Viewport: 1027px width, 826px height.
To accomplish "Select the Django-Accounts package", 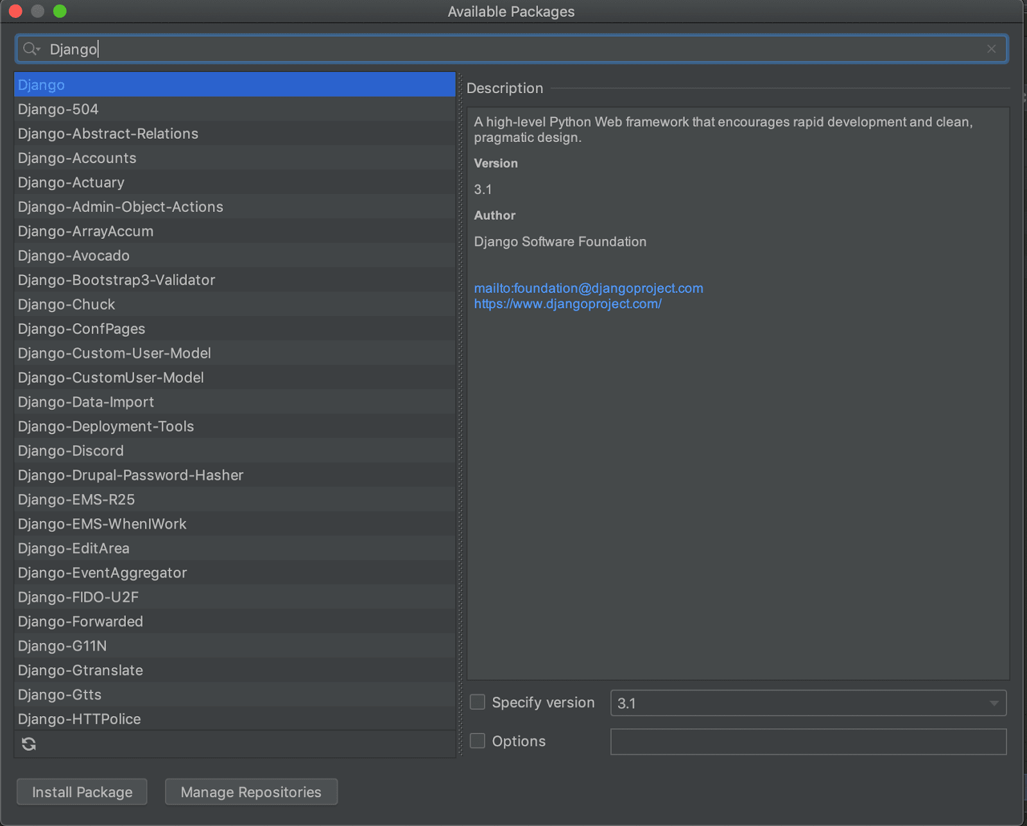I will [x=235, y=158].
